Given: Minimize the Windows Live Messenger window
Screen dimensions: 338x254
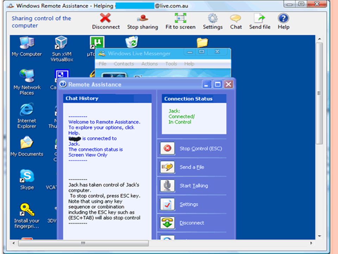Looking at the screenshot, I should (x=190, y=52).
